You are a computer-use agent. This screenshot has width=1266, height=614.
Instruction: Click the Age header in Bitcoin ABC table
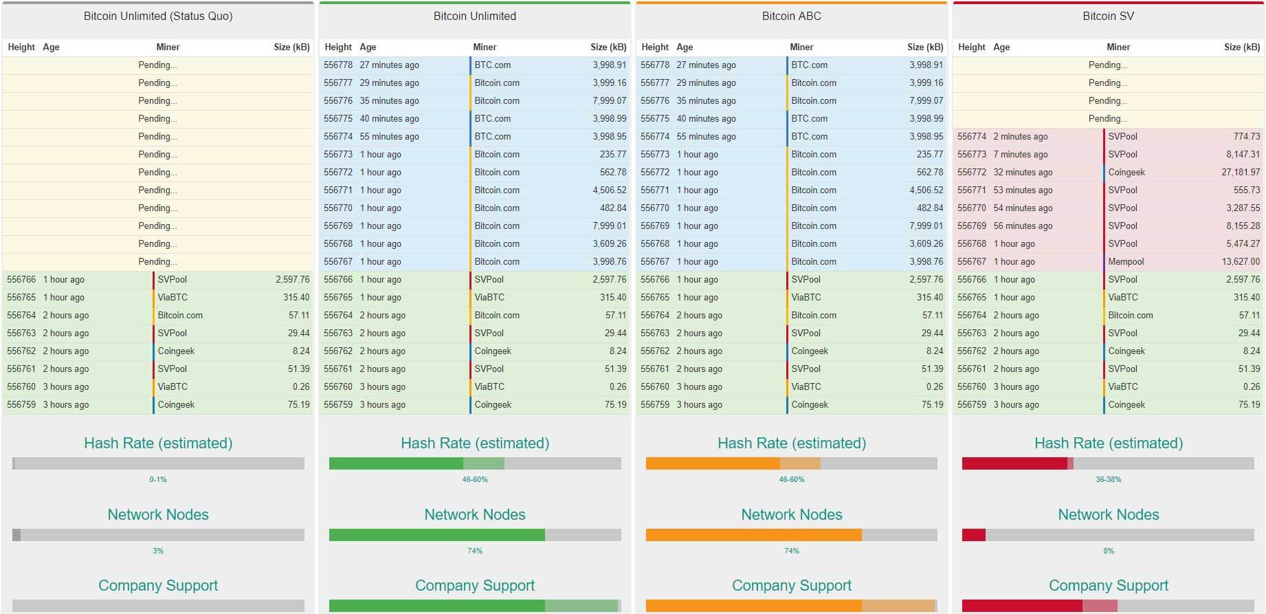click(x=685, y=47)
